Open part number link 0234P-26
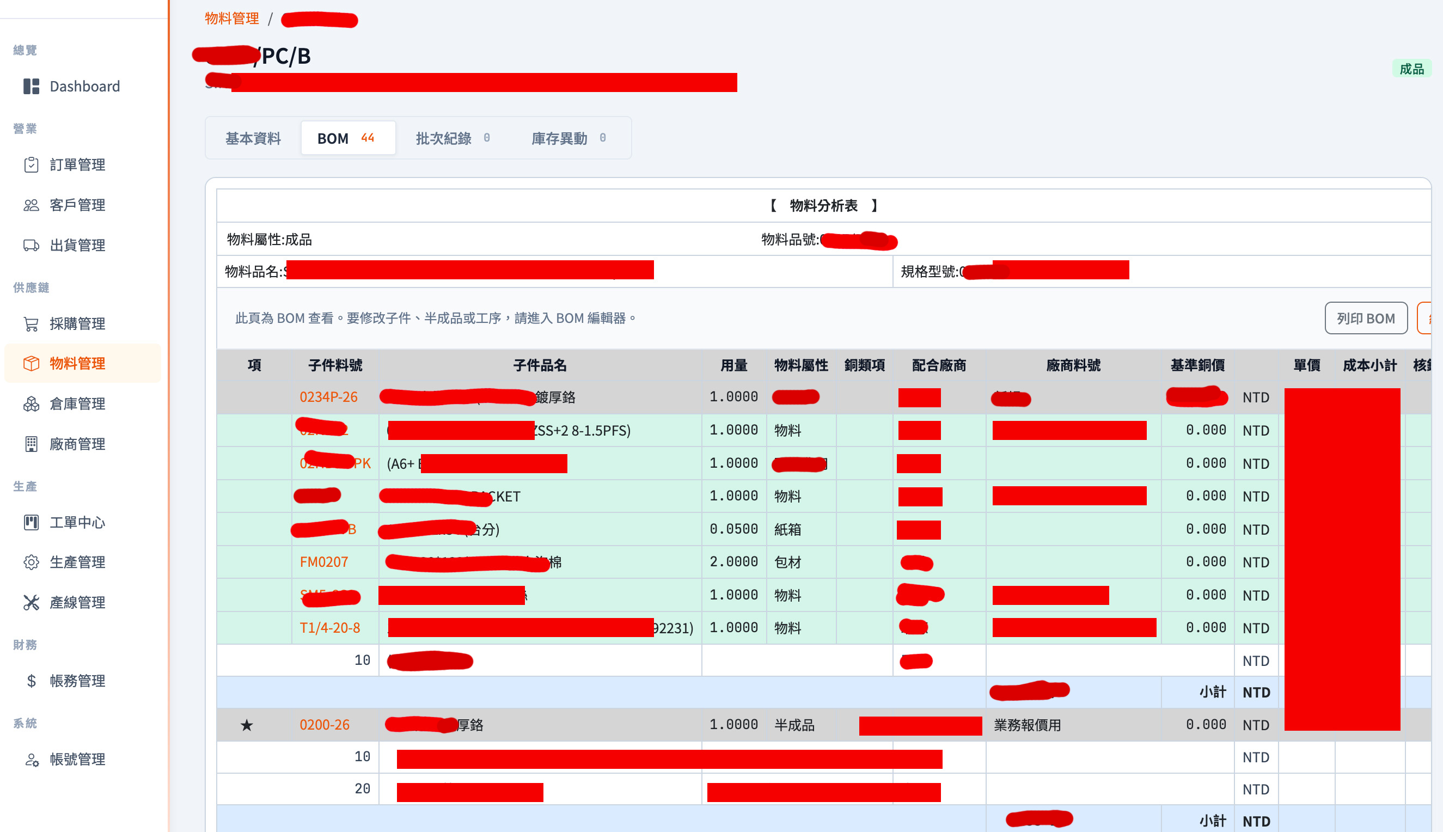The width and height of the screenshot is (1443, 832). tap(328, 397)
